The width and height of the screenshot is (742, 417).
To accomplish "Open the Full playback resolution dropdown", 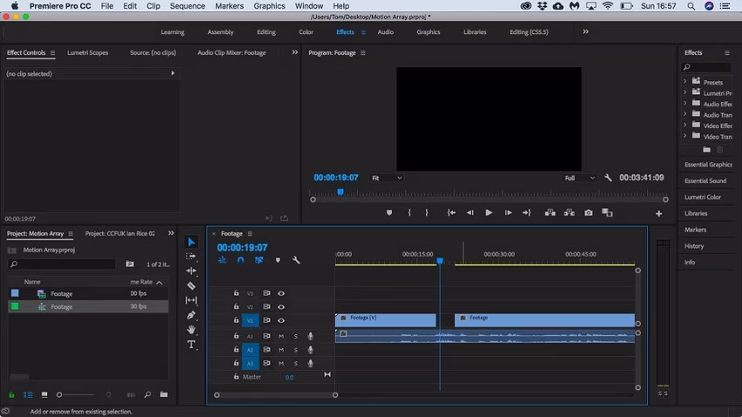I will tap(580, 178).
